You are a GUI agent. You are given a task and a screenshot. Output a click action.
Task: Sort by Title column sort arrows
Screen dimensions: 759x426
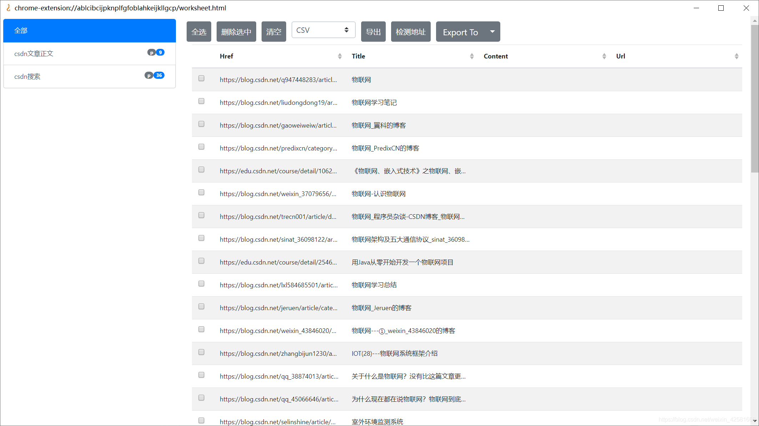(x=472, y=56)
